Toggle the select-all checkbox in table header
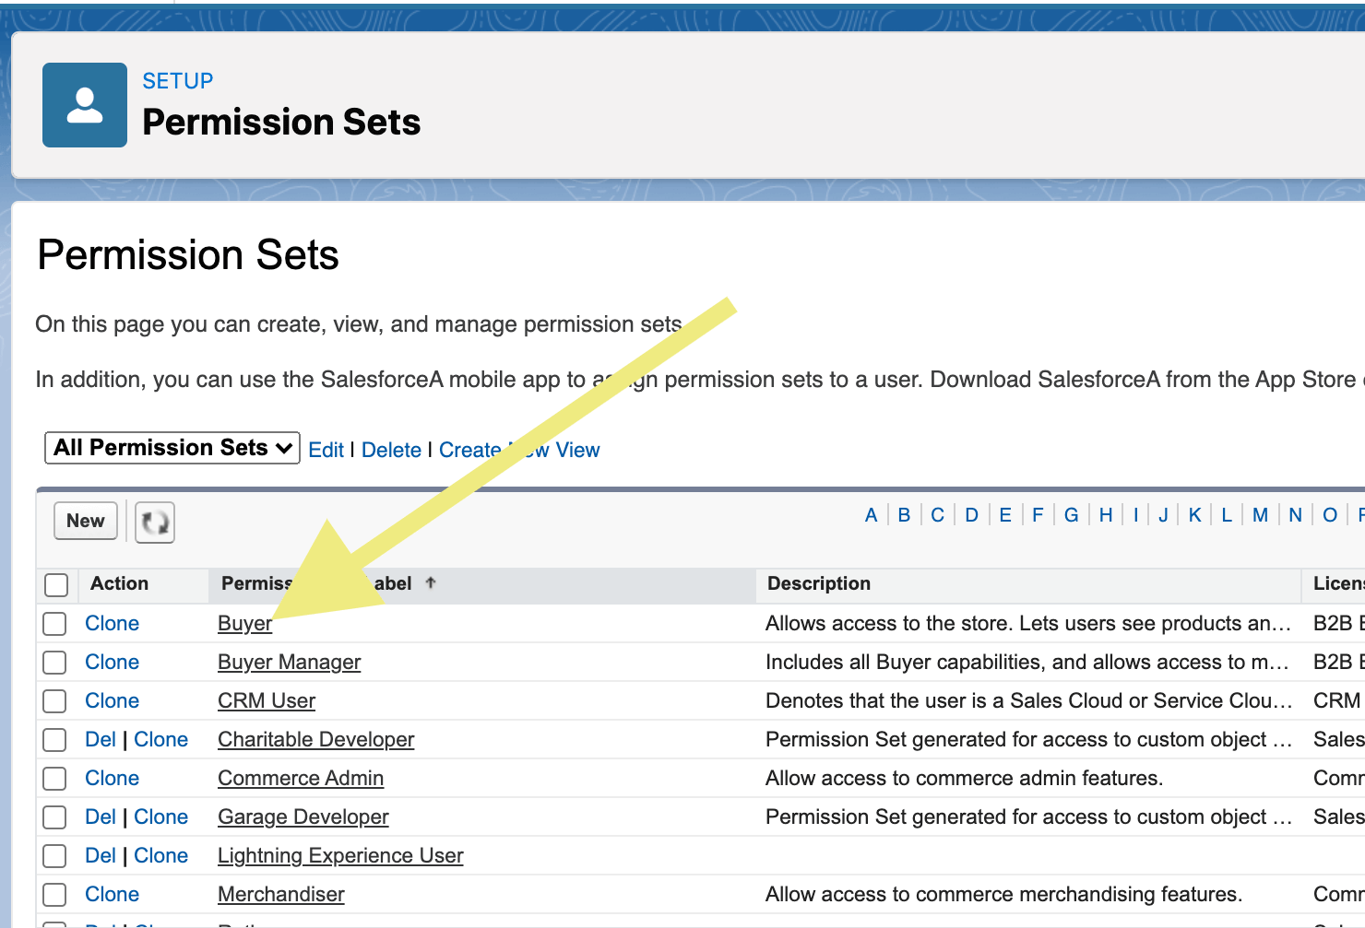 pyautogui.click(x=56, y=584)
